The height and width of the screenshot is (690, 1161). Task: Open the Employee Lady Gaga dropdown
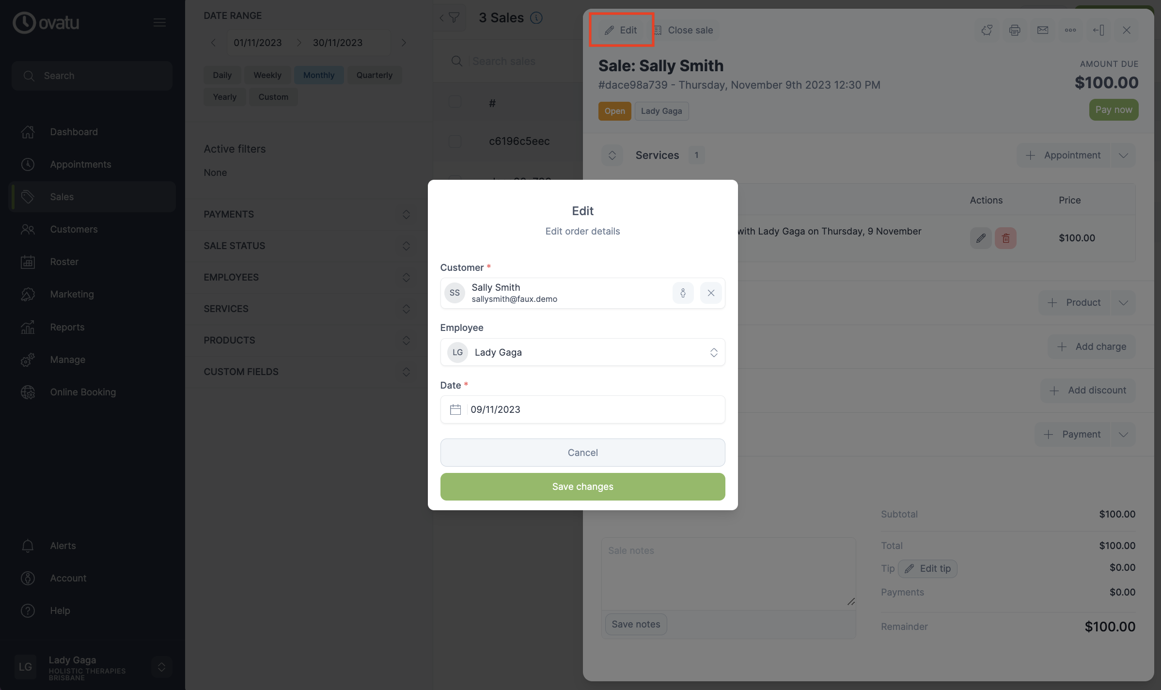(582, 352)
